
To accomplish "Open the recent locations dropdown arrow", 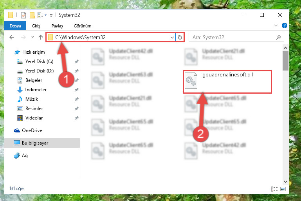I will point(32,37).
